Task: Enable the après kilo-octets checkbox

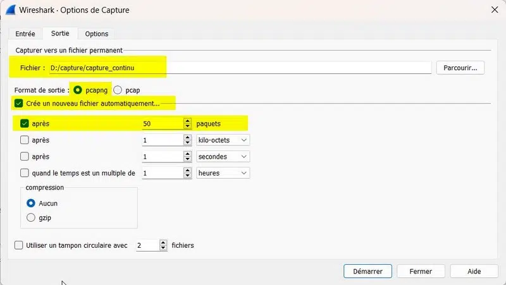Action: tap(25, 140)
